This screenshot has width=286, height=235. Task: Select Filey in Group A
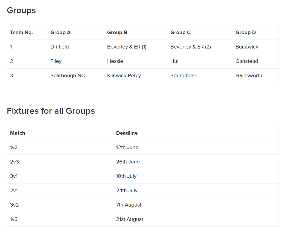pyautogui.click(x=56, y=61)
